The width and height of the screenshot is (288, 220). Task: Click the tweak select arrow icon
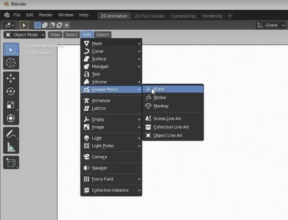click(24, 25)
